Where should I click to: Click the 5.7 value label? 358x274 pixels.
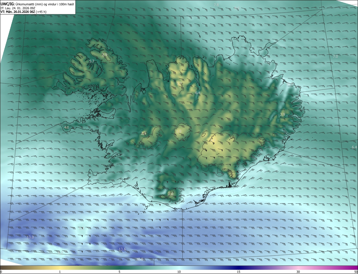point(91,61)
